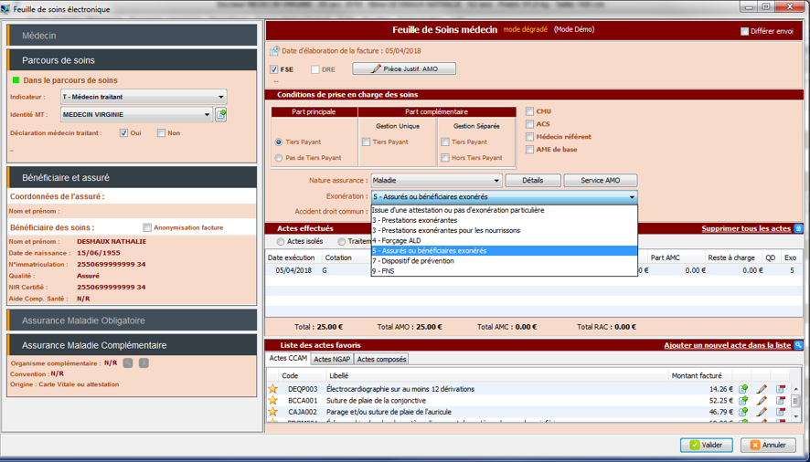Click the pencil edit icon for BCCA001 row
This screenshot has width=810, height=462.
point(762,401)
